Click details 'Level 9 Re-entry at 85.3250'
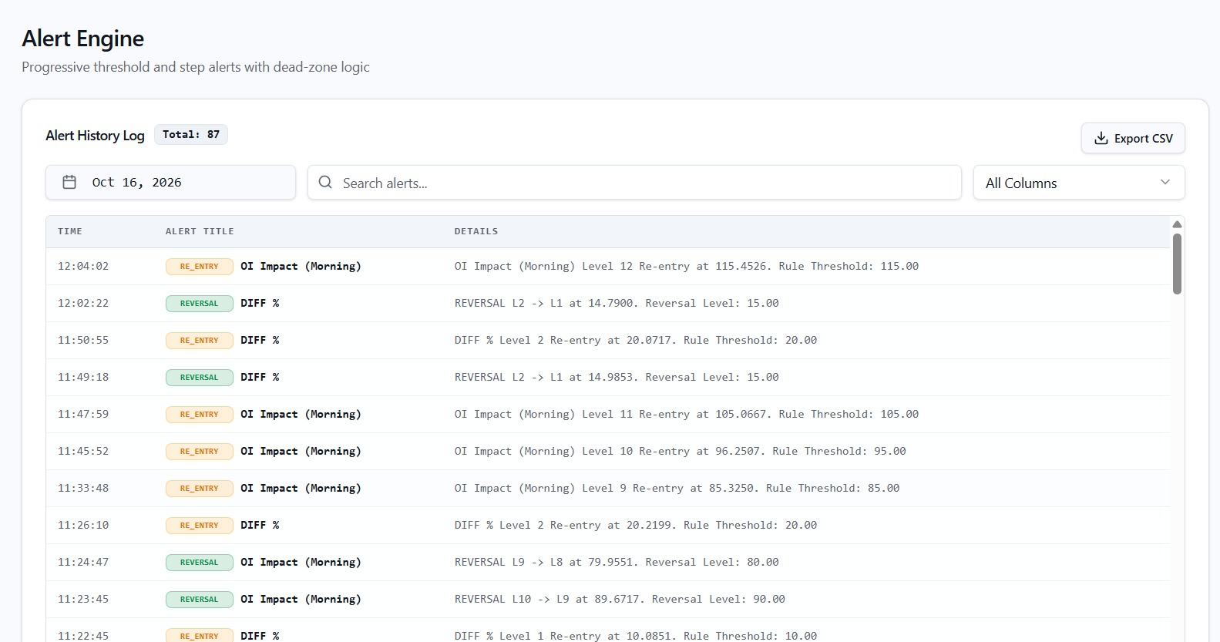Viewport: 1220px width, 642px height. pos(668,489)
